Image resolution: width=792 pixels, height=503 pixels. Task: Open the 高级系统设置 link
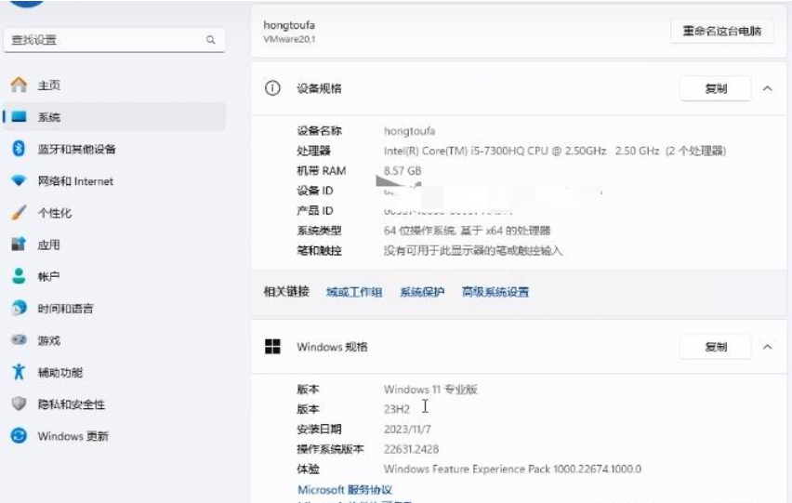(x=495, y=292)
